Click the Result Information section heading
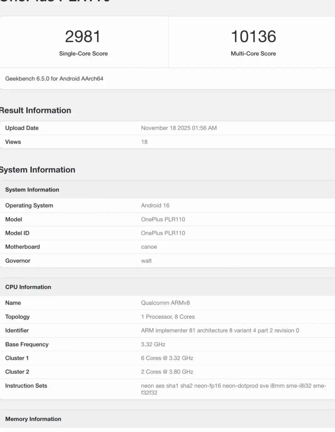This screenshot has height=432, width=335. [x=35, y=110]
